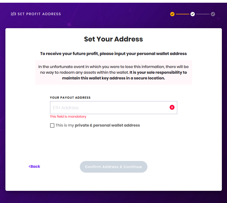Screen dimensions: 227x203
Task: Click the pink wallet responsibility warning box
Action: pos(114,72)
